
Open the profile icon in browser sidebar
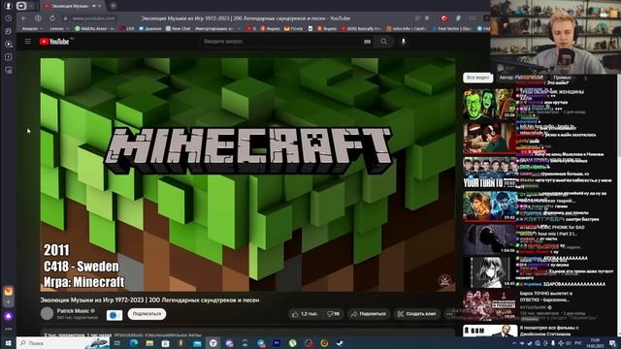9,6
